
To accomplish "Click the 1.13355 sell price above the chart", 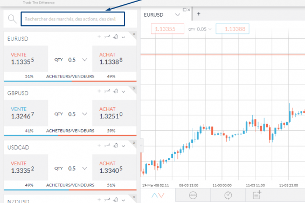I will pos(168,29).
